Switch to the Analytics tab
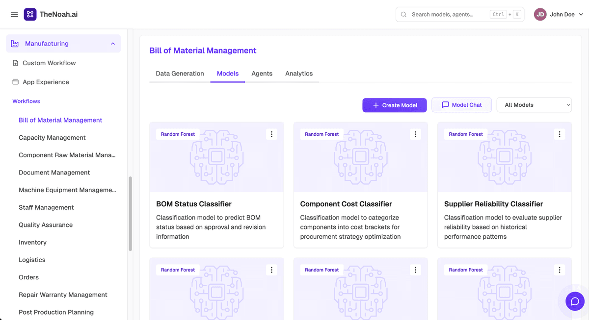Viewport: 589px width, 320px height. pyautogui.click(x=299, y=74)
